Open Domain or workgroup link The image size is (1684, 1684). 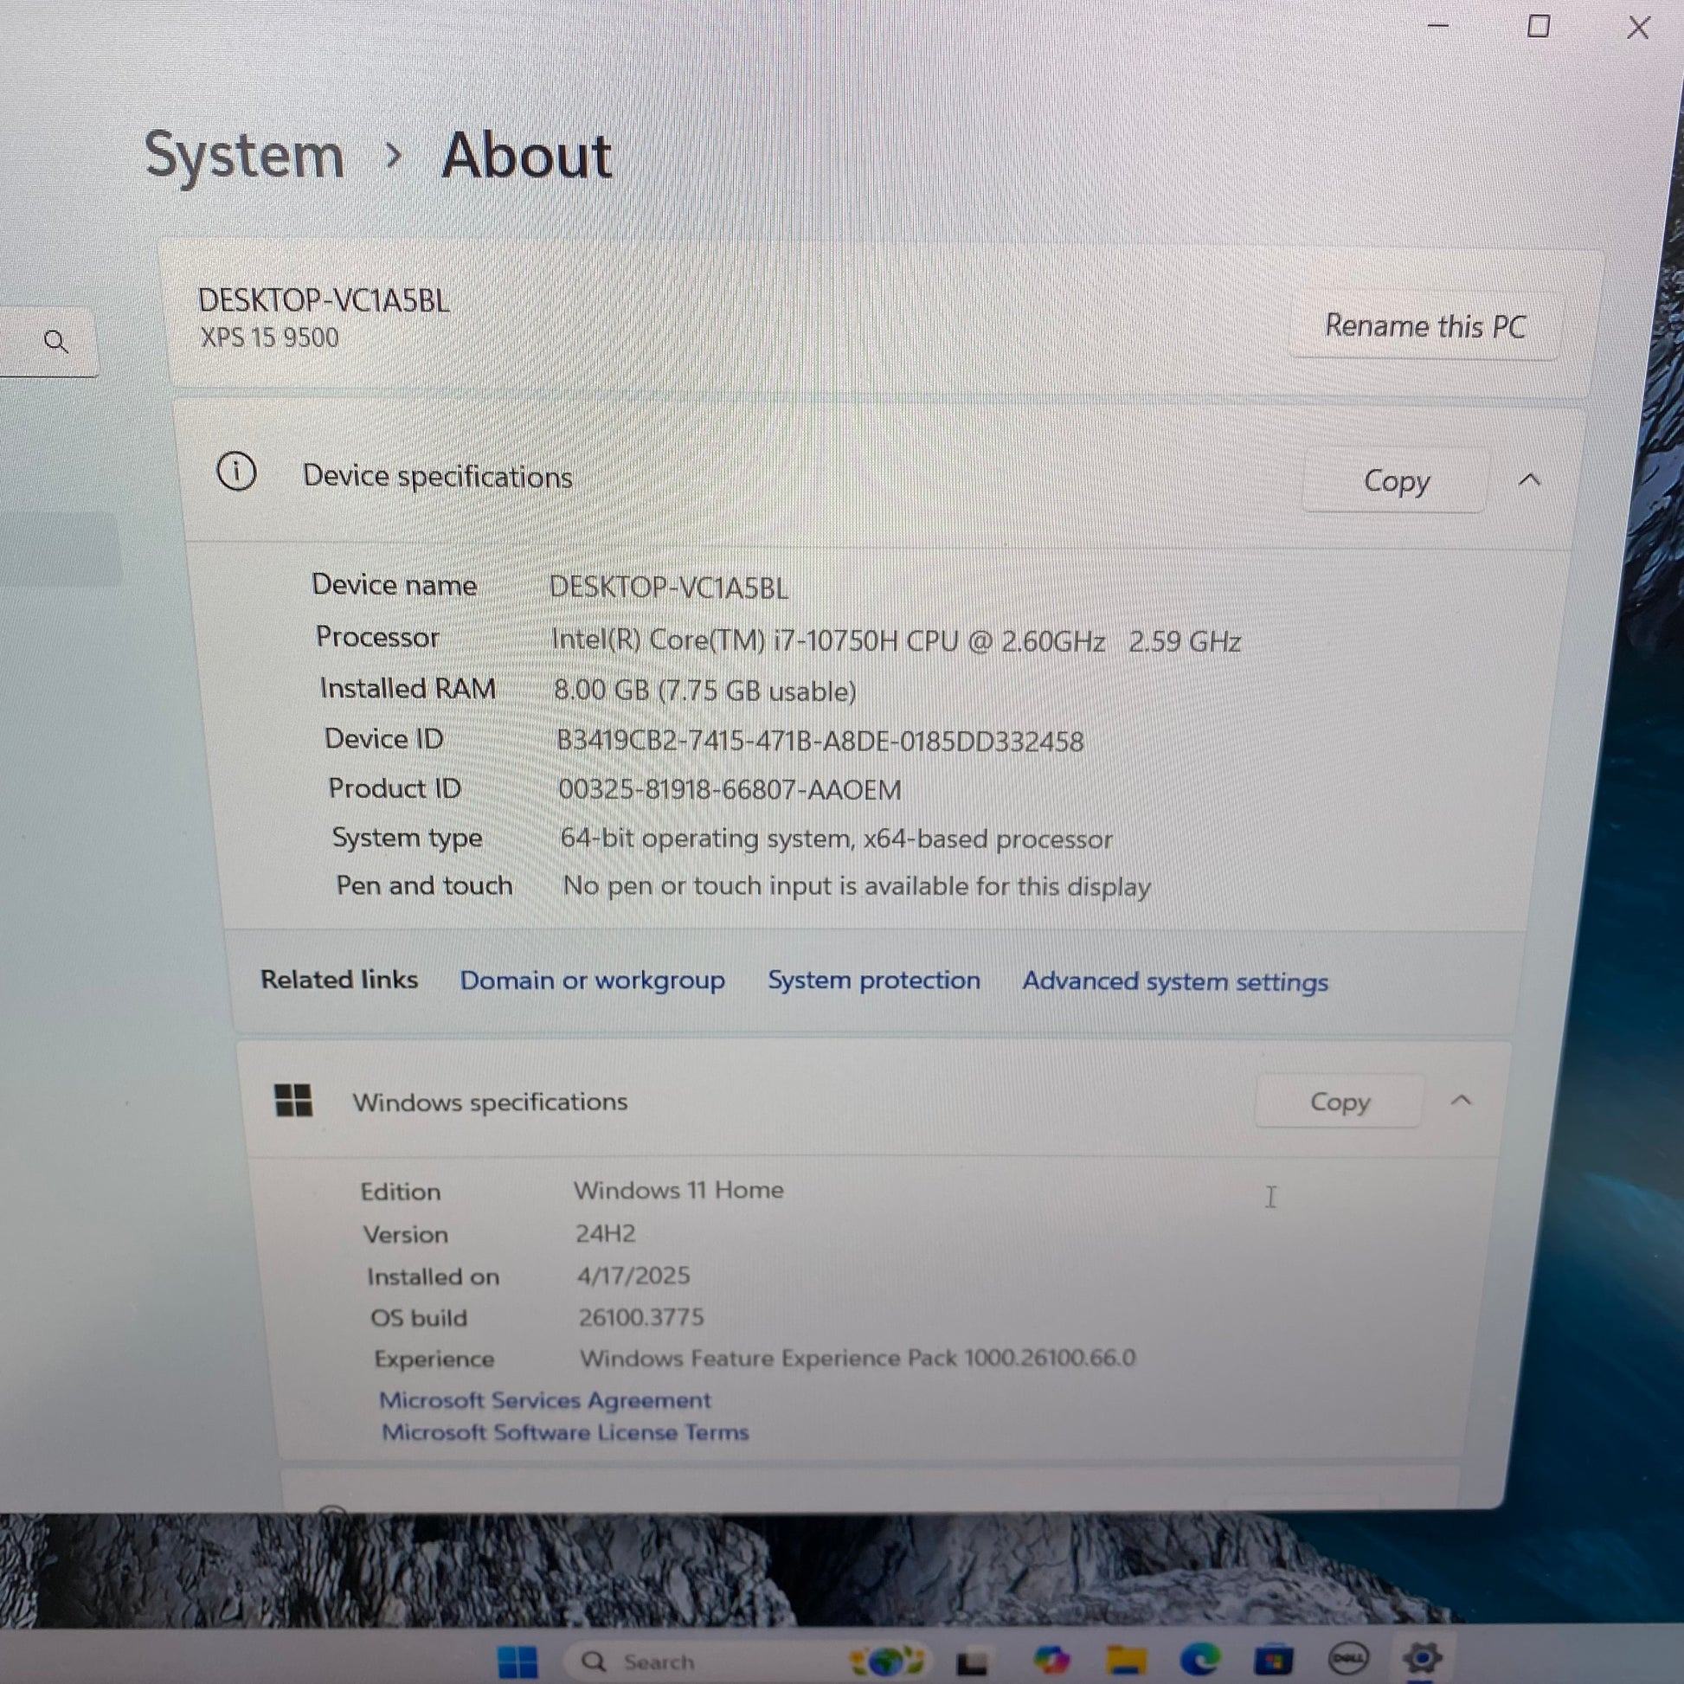pos(592,980)
